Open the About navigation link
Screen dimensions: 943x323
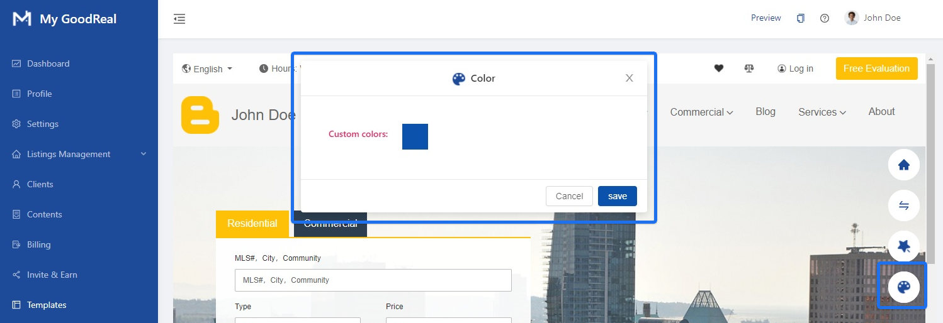coord(881,111)
